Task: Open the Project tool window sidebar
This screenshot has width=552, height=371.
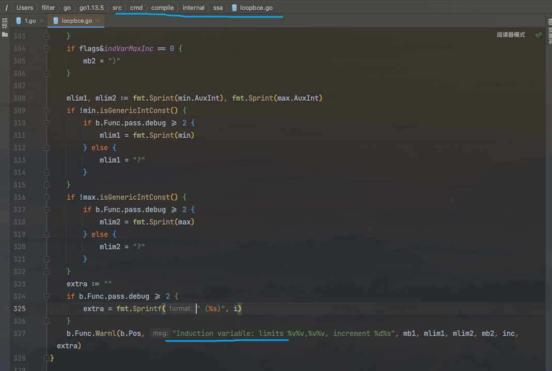Action: (x=5, y=23)
